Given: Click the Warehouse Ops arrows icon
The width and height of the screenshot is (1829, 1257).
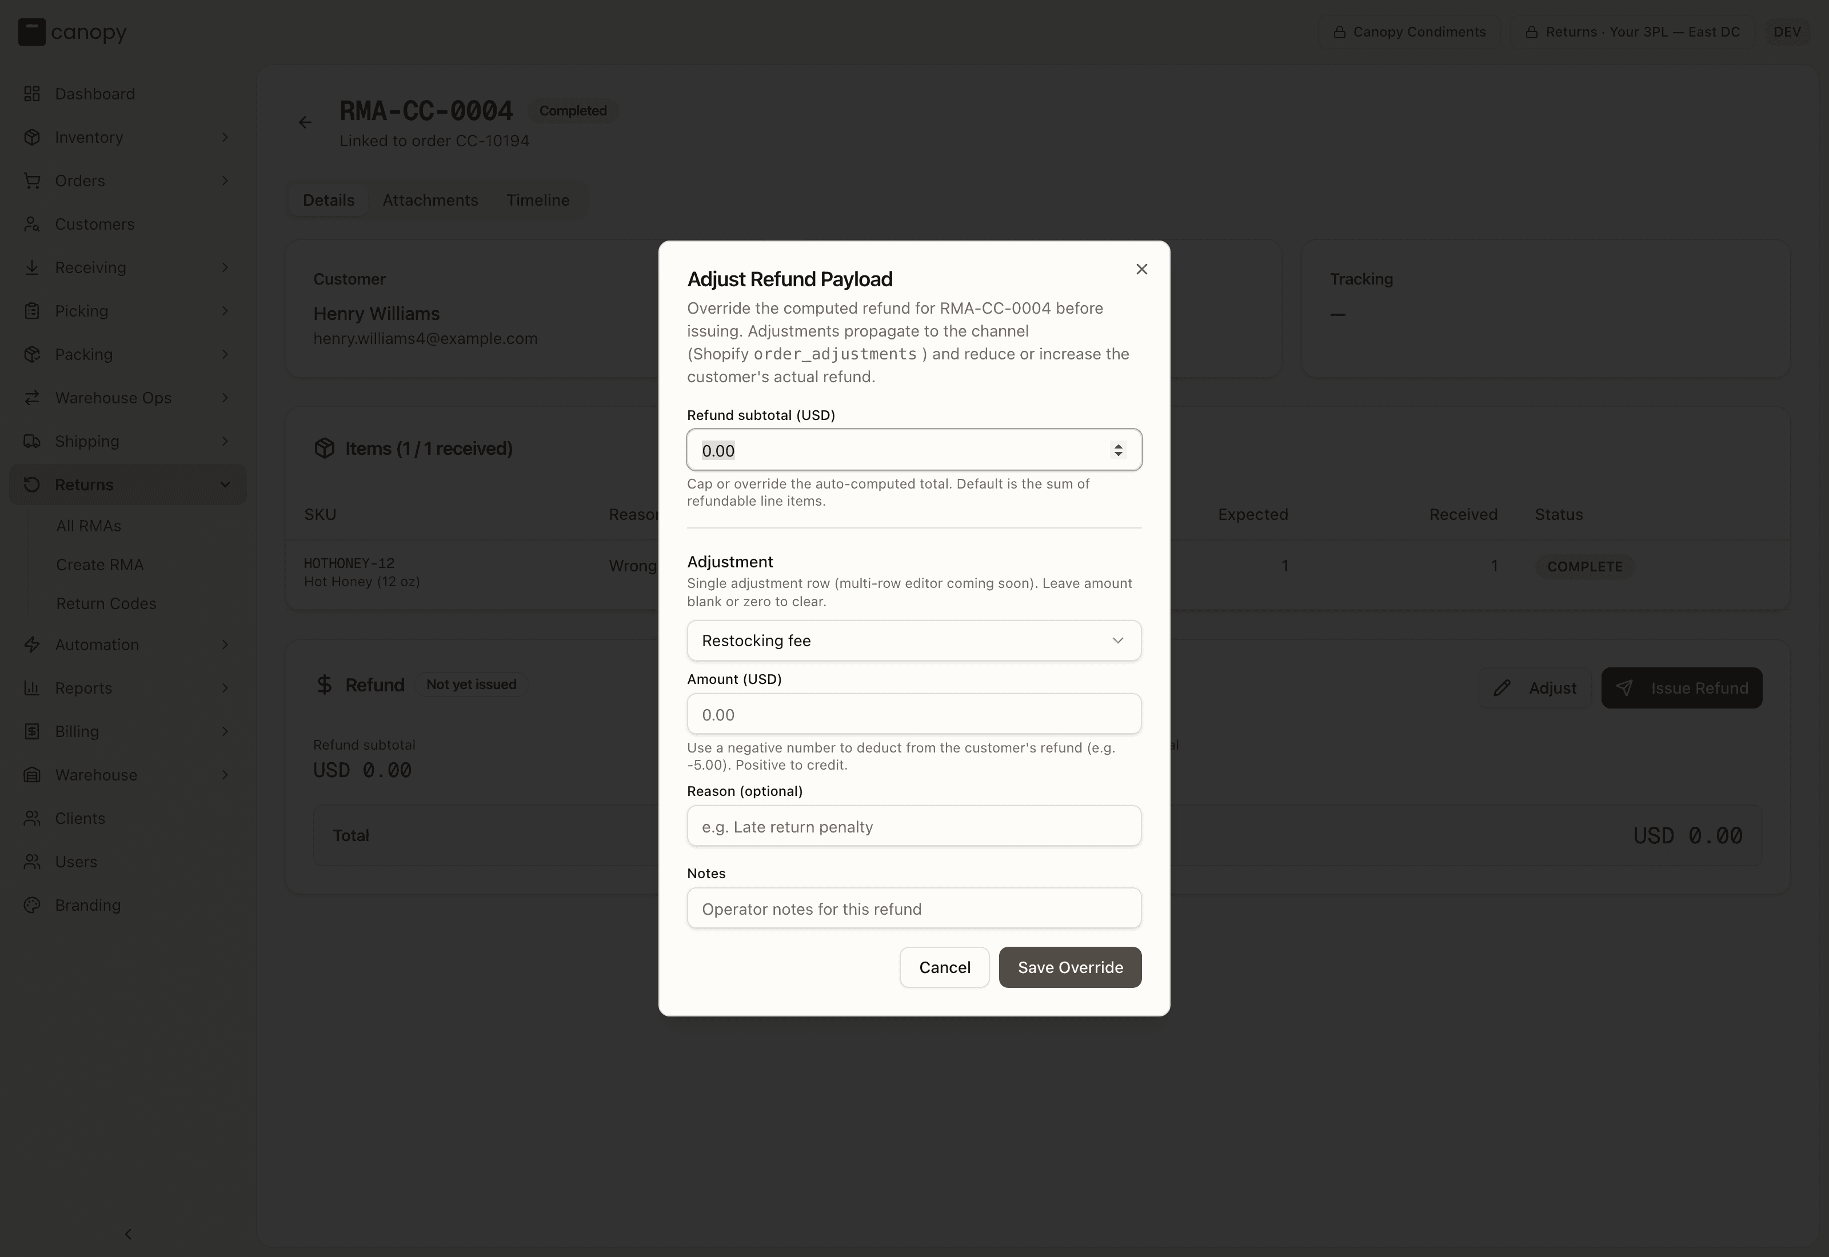Looking at the screenshot, I should tap(33, 398).
